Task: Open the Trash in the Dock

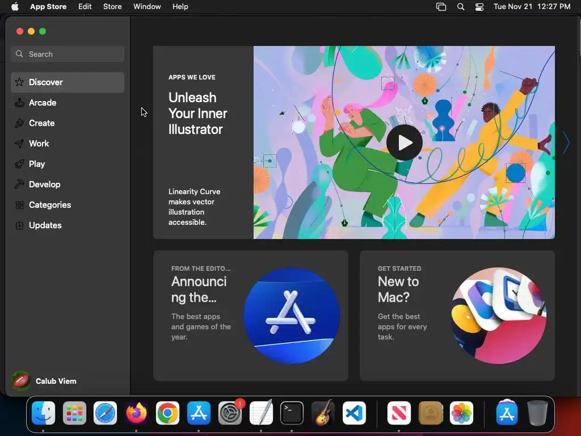Action: (537, 413)
